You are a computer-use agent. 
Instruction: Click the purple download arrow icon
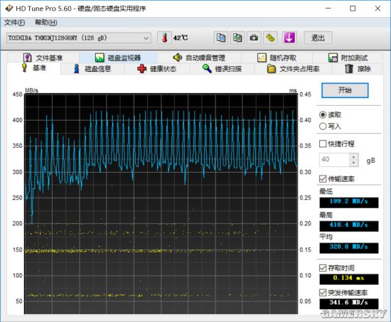pyautogui.click(x=289, y=38)
